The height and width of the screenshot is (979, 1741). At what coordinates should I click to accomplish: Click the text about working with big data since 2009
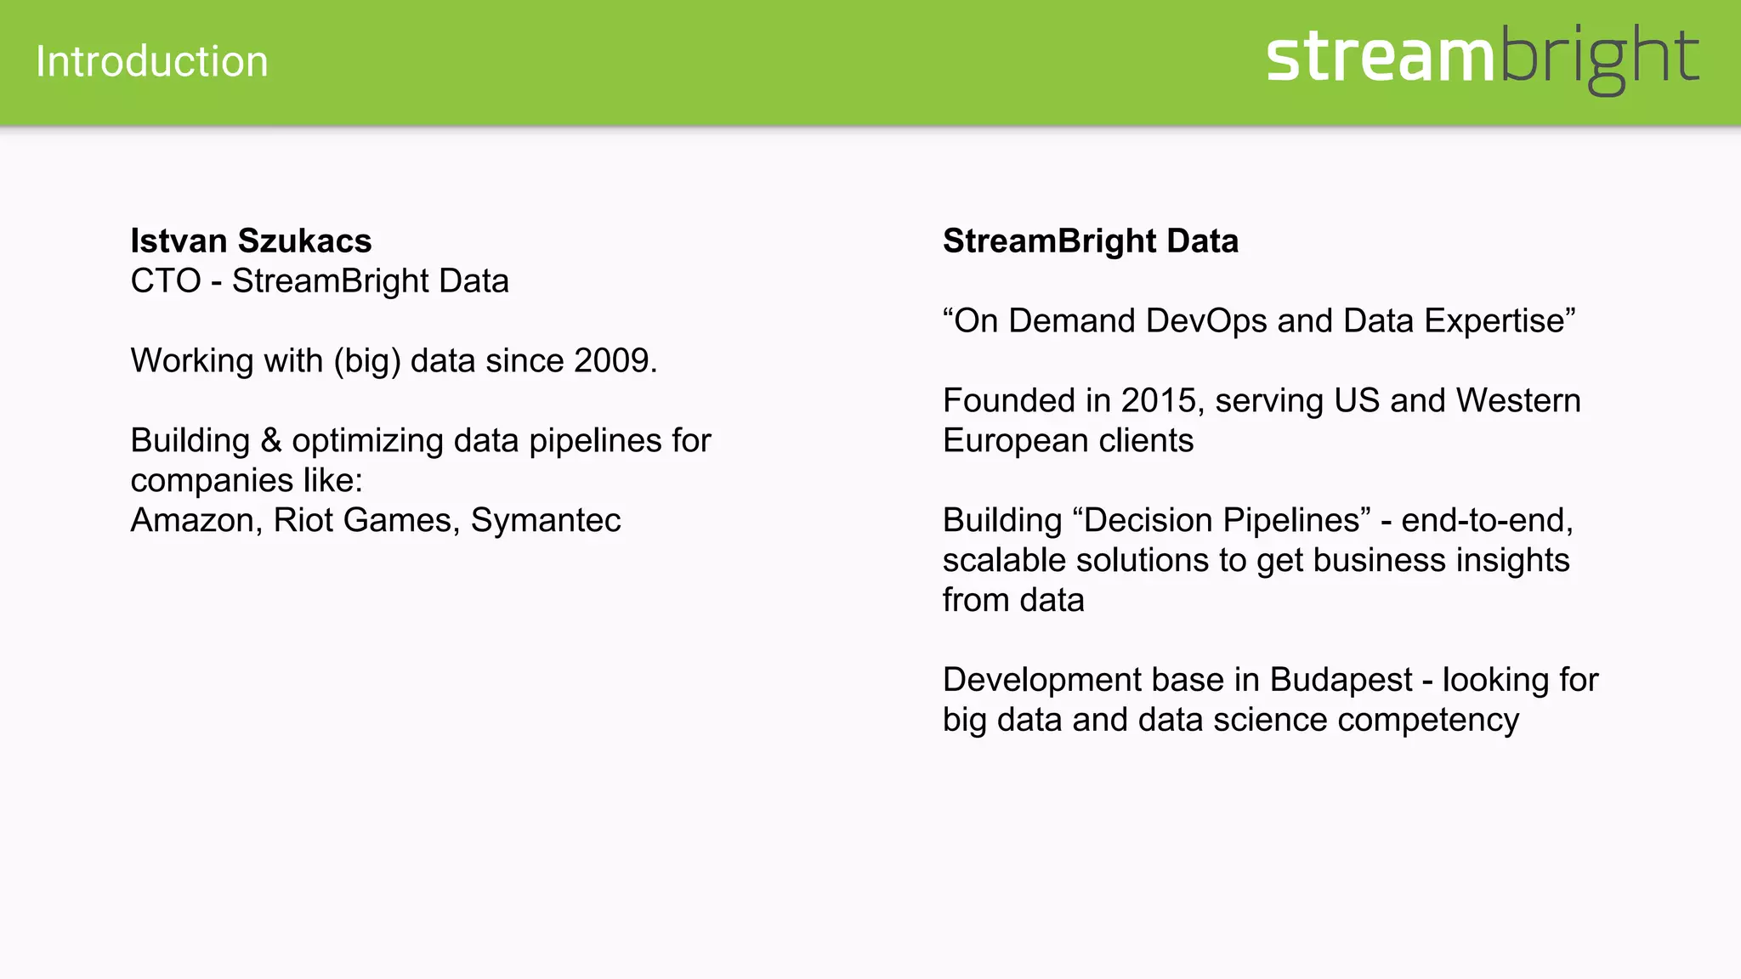[x=394, y=361]
